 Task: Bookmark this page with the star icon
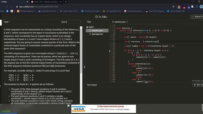174,7
